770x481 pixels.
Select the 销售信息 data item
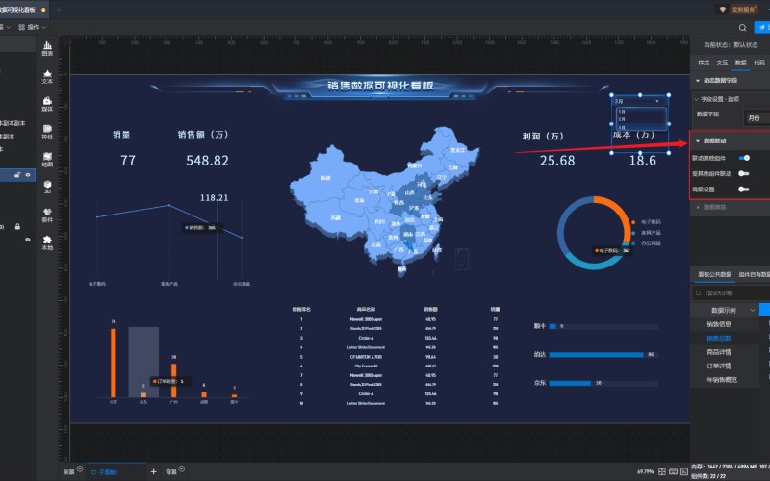coord(719,324)
